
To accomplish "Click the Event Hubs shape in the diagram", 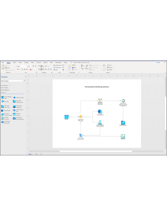I will [x=100, y=101].
